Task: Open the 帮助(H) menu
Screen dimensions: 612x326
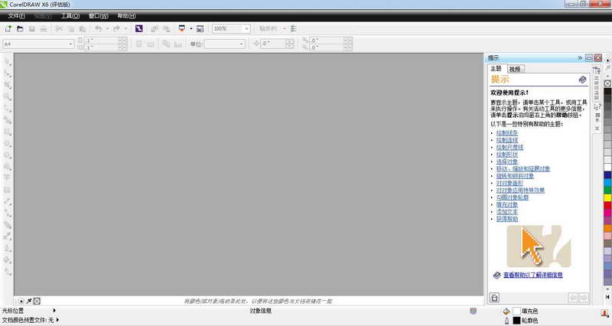Action: [x=126, y=15]
